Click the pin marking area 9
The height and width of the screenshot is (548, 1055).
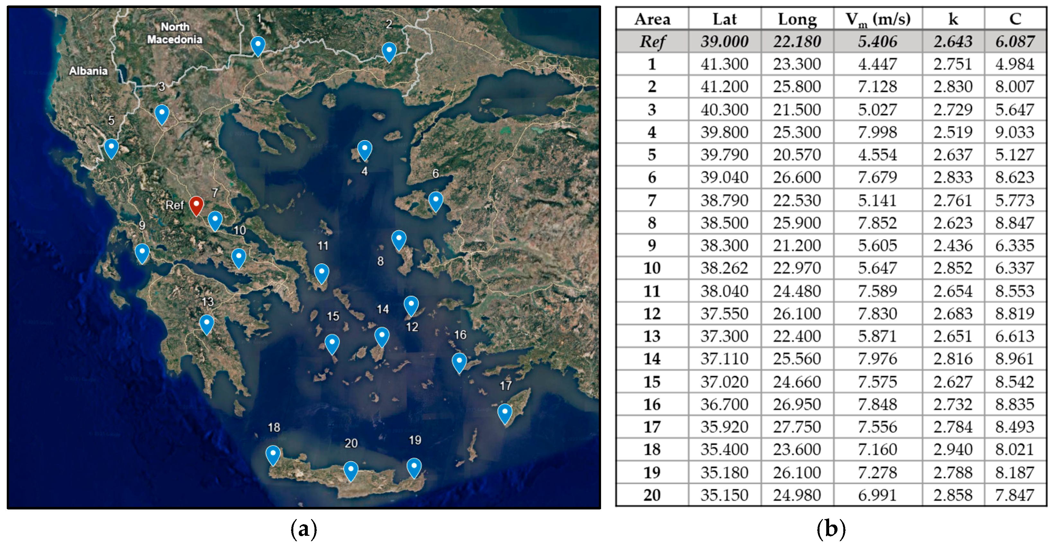(142, 252)
